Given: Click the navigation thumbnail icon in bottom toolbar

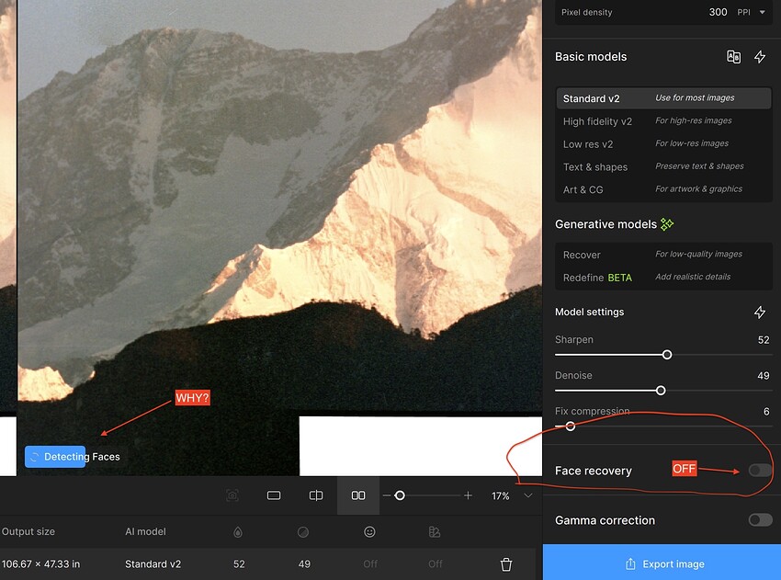Looking at the screenshot, I should click(x=232, y=495).
